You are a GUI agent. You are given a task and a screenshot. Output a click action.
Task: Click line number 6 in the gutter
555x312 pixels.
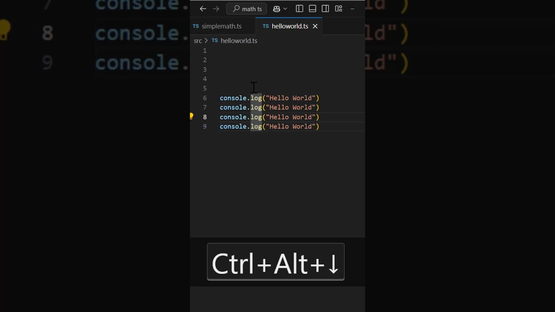pyautogui.click(x=205, y=98)
